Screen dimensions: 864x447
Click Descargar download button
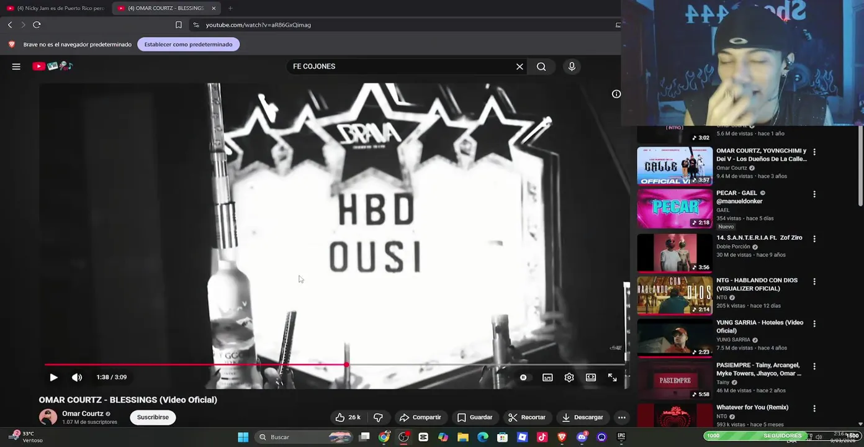[x=582, y=417]
